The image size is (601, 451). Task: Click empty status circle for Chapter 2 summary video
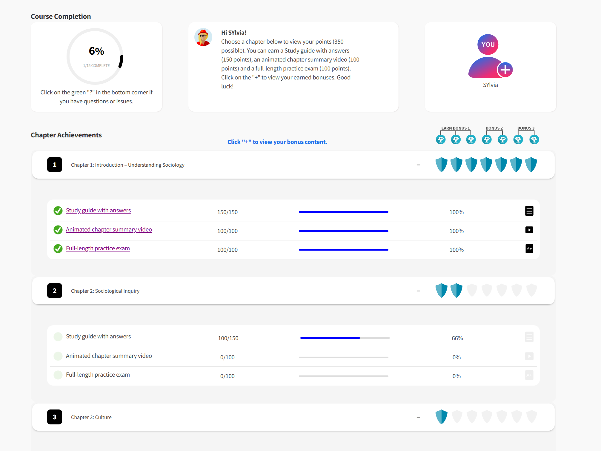click(x=58, y=356)
